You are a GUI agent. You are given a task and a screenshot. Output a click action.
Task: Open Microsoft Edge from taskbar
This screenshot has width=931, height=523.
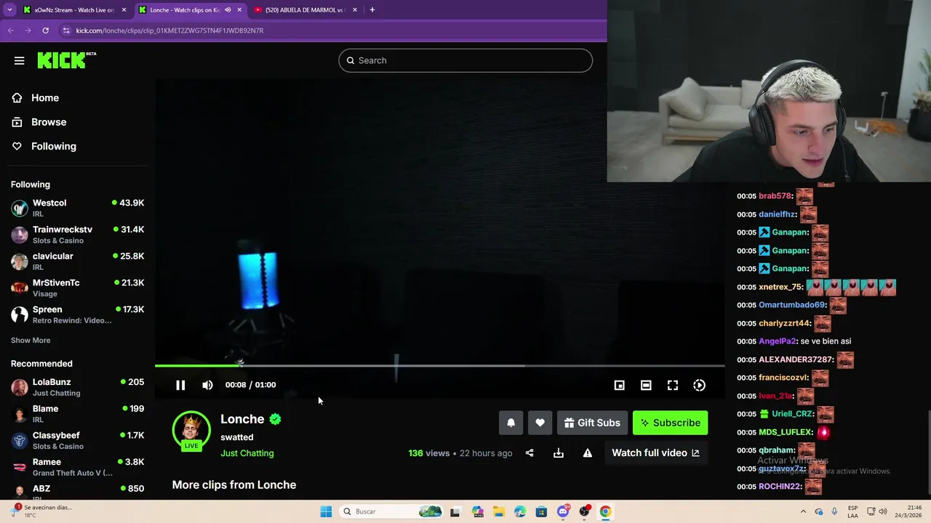coord(520,511)
